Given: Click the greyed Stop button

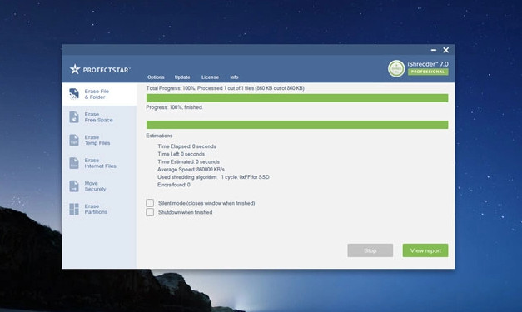Looking at the screenshot, I should [x=370, y=250].
